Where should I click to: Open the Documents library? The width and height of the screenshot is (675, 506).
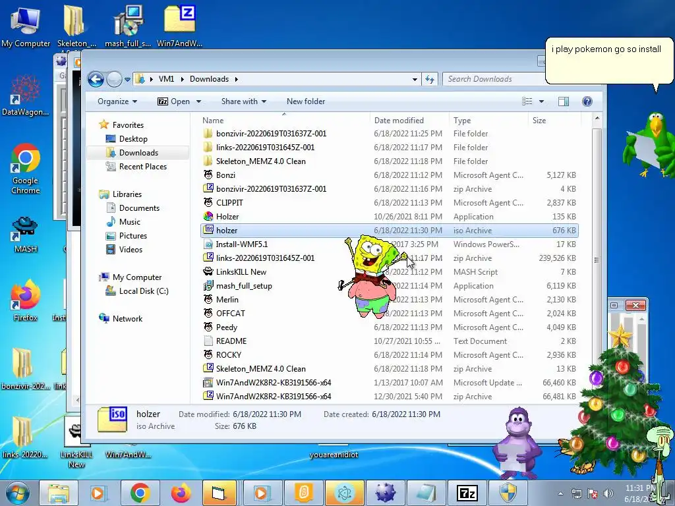click(139, 208)
